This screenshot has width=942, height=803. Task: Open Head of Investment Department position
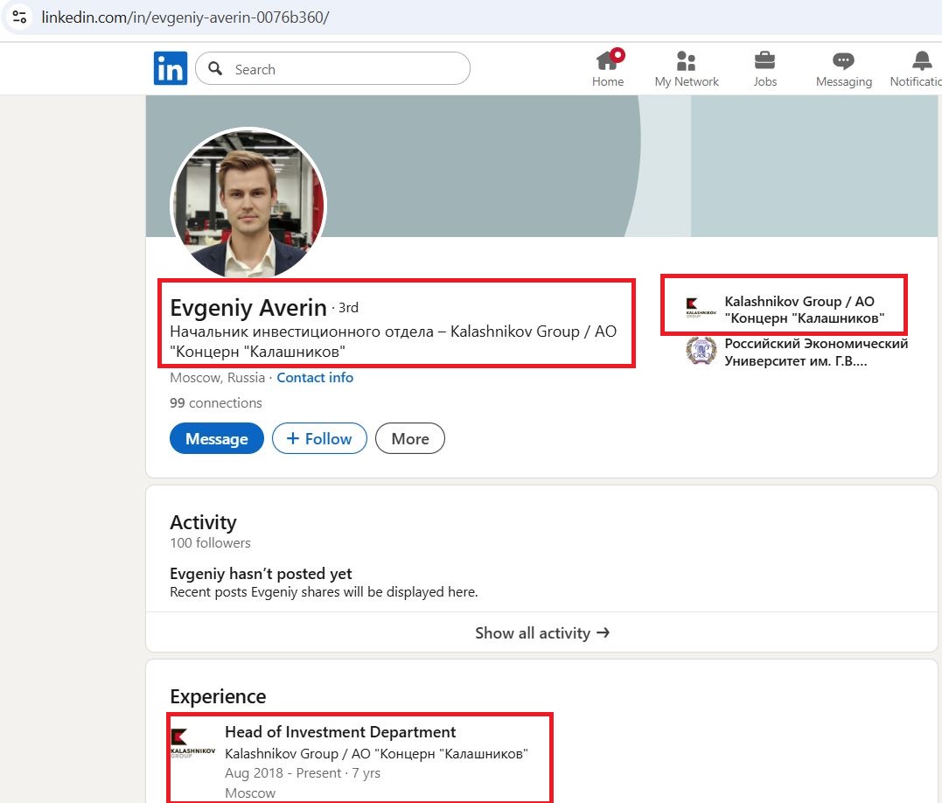[340, 732]
